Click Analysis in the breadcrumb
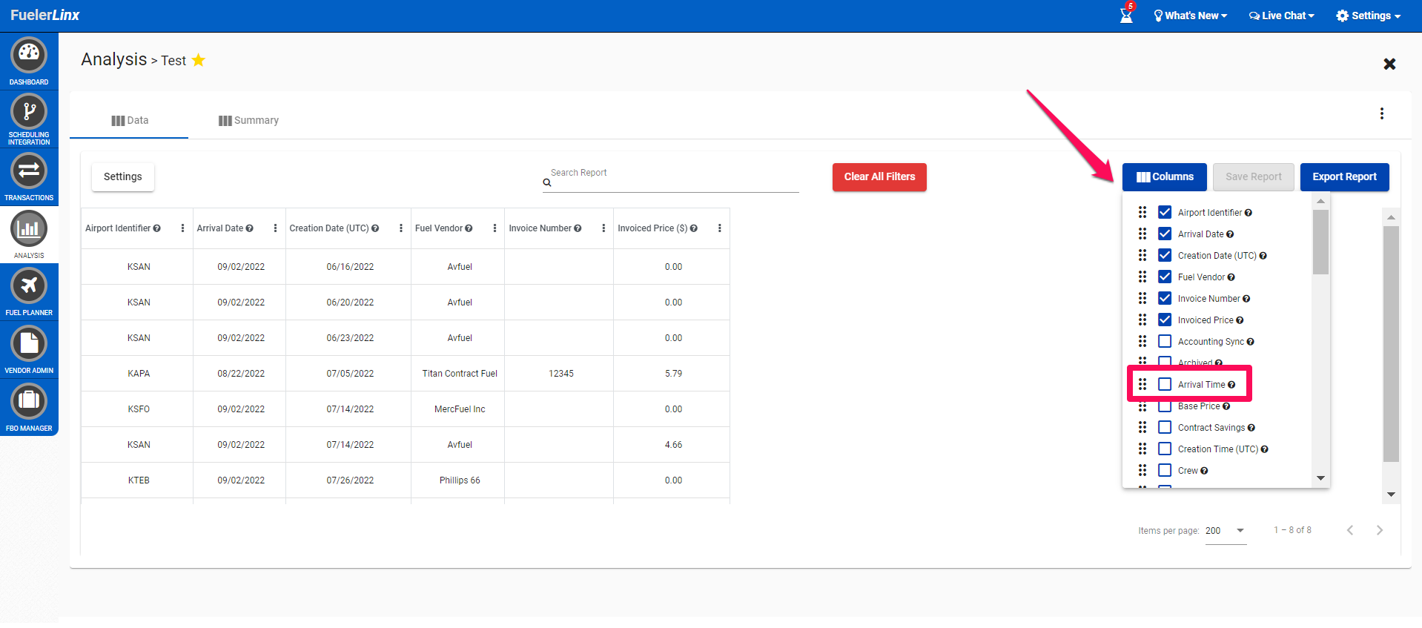The height and width of the screenshot is (628, 1422). 114,59
